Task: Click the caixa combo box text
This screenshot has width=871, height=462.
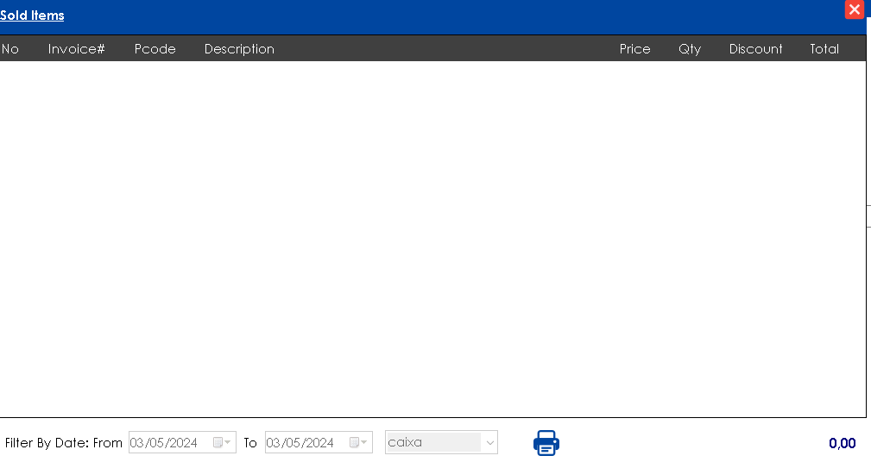Action: [432, 443]
